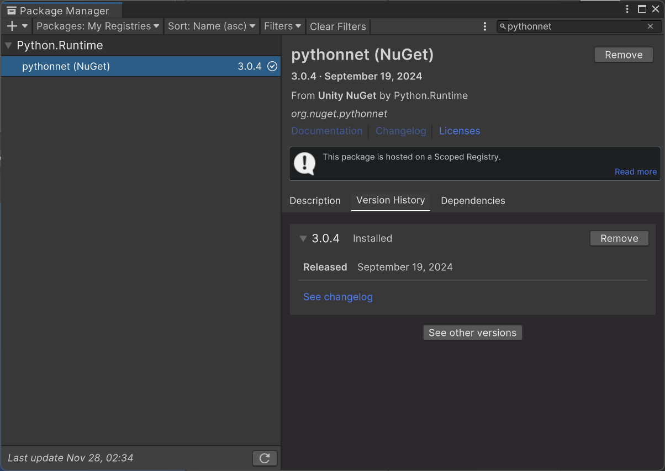
Task: Open the vertical three-dot window menu
Action: click(627, 9)
